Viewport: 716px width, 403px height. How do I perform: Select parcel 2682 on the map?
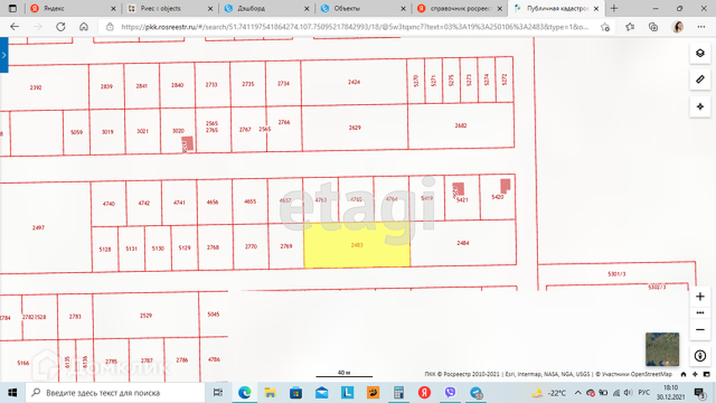461,126
